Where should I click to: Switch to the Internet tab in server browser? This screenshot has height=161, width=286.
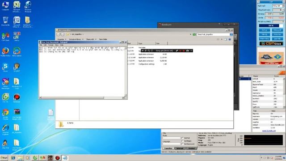pyautogui.click(x=180, y=148)
